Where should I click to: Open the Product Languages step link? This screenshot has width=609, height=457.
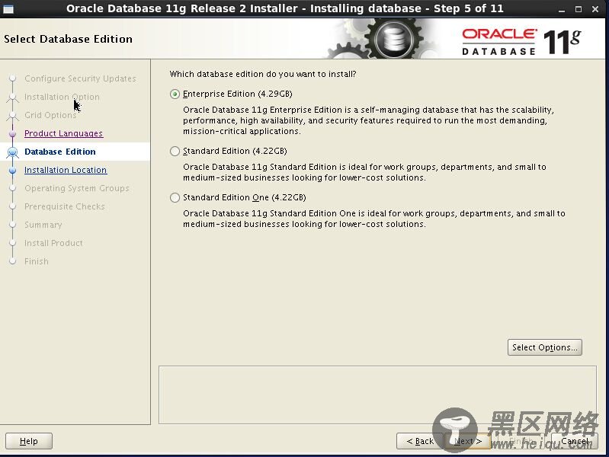coord(64,133)
